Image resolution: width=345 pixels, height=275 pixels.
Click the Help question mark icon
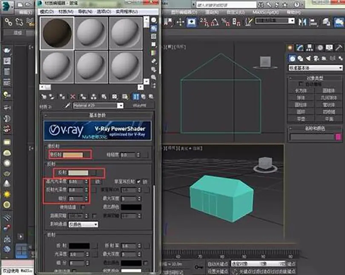pyautogui.click(x=297, y=4)
